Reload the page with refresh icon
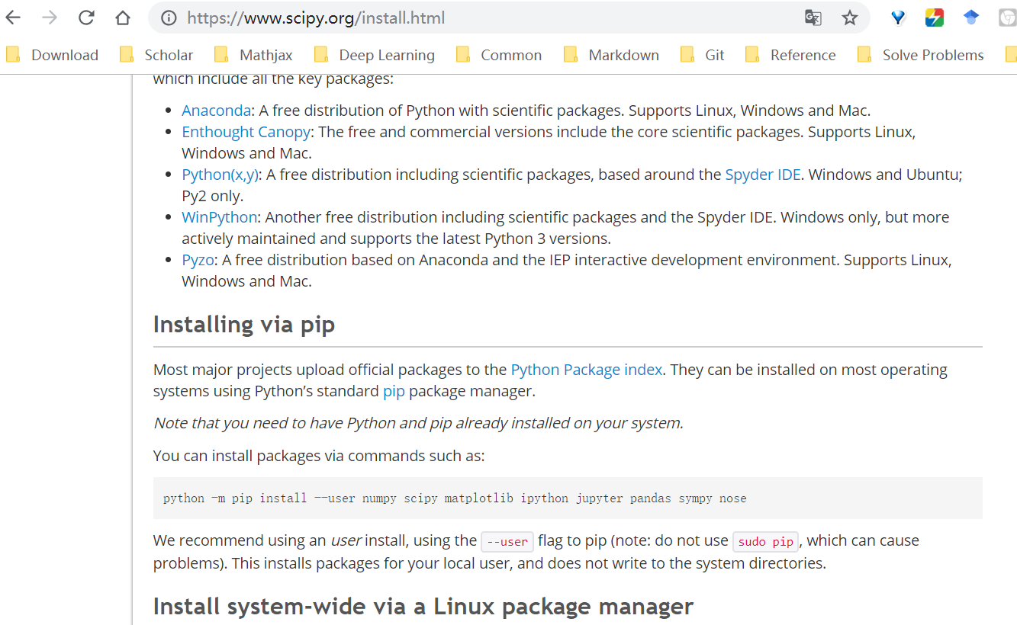1017x625 pixels. point(86,18)
